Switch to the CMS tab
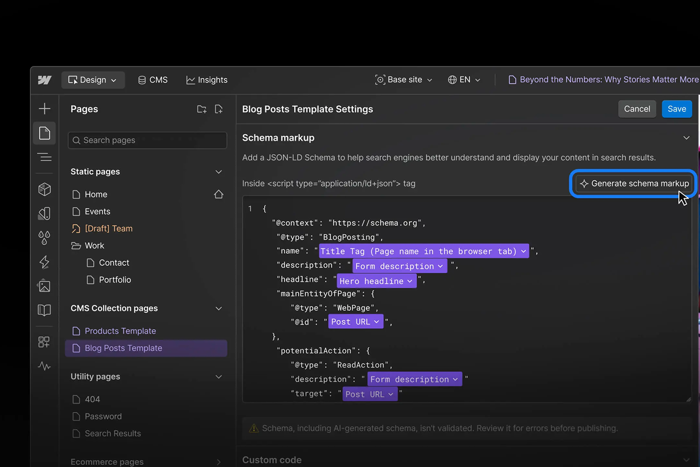 153,80
